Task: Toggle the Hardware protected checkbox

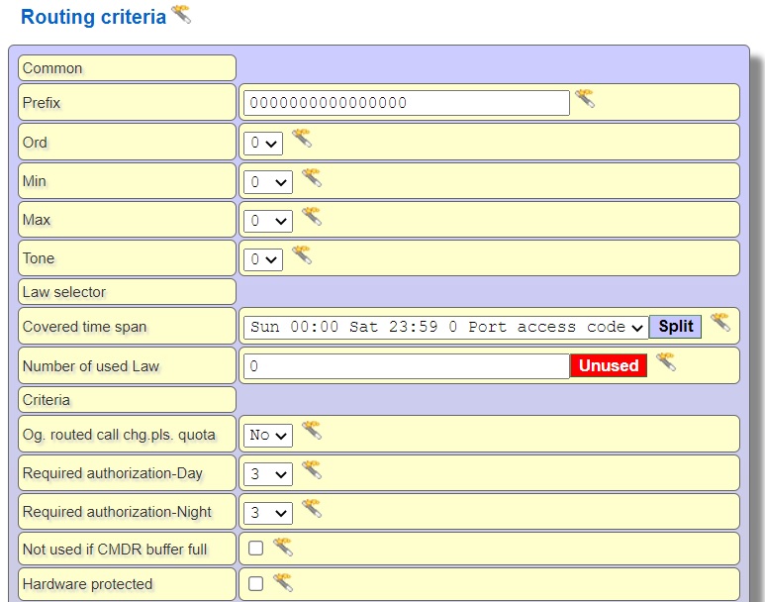Action: (256, 583)
